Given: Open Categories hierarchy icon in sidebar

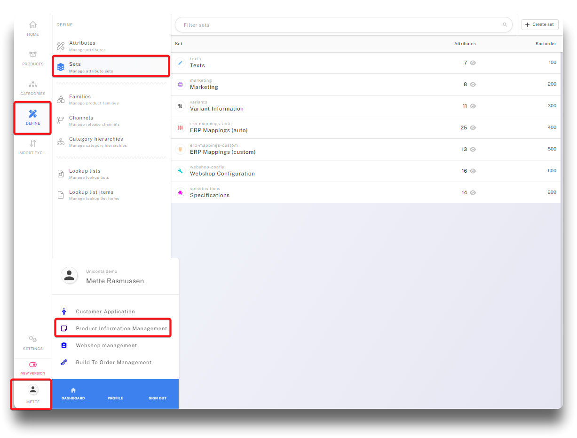Looking at the screenshot, I should tap(32, 84).
